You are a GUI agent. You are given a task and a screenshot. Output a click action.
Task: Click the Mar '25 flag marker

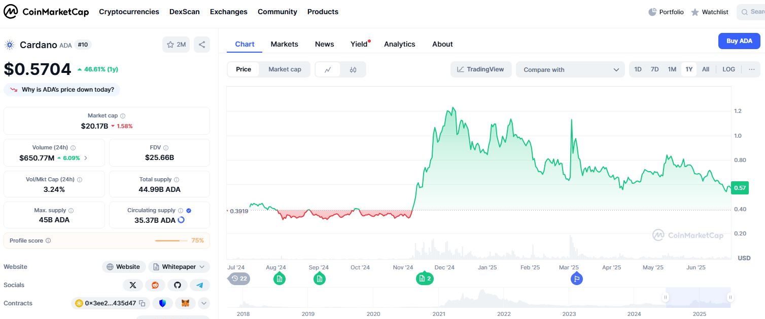click(x=576, y=278)
